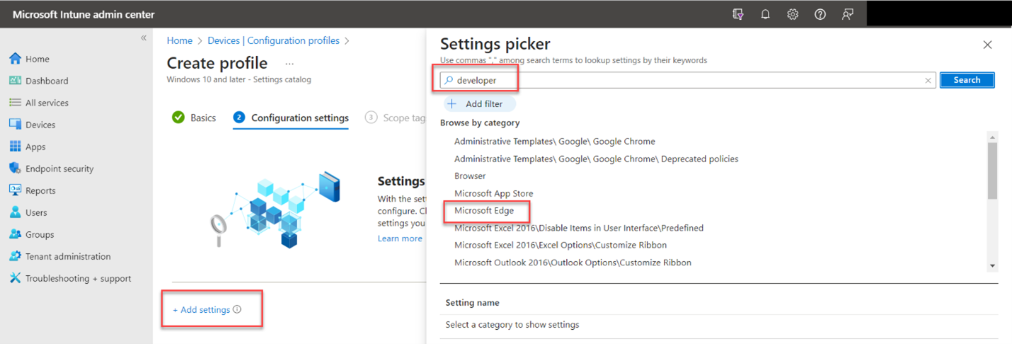This screenshot has width=1012, height=344.
Task: Collapse the left navigation with double chevron
Action: click(143, 38)
